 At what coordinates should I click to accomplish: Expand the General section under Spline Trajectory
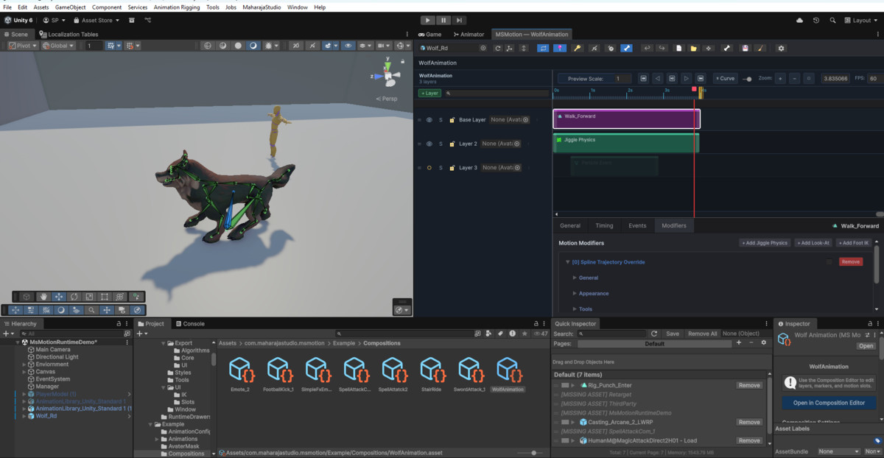(x=575, y=278)
